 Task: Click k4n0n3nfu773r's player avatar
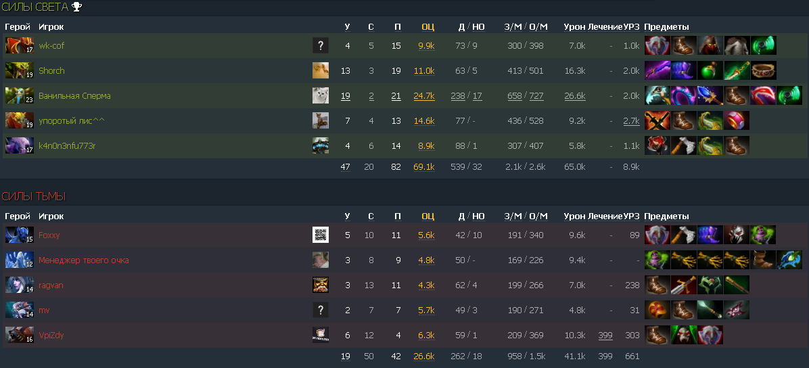tap(321, 146)
